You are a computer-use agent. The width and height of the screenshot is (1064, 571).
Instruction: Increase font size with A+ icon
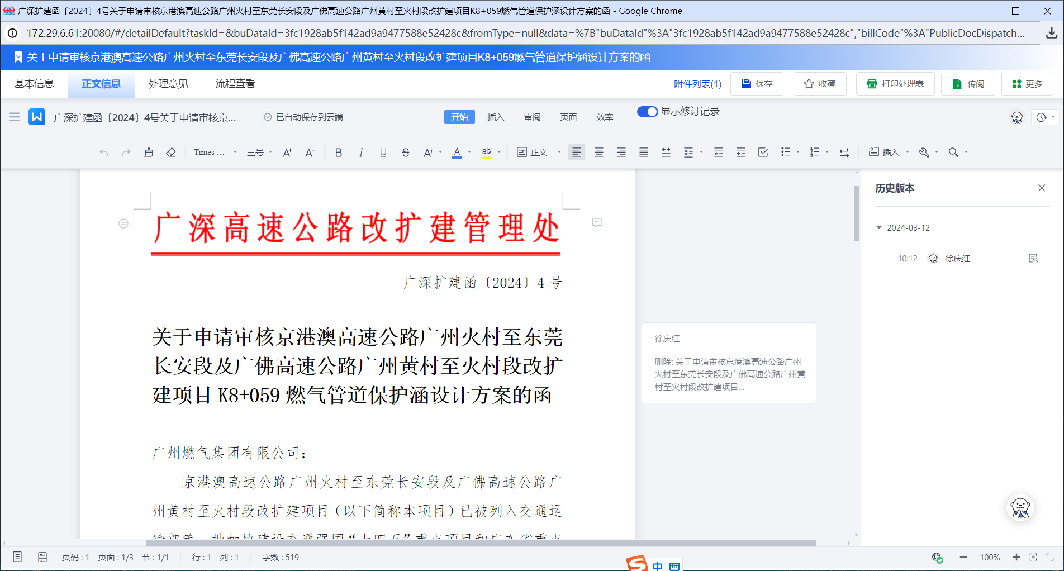(287, 153)
